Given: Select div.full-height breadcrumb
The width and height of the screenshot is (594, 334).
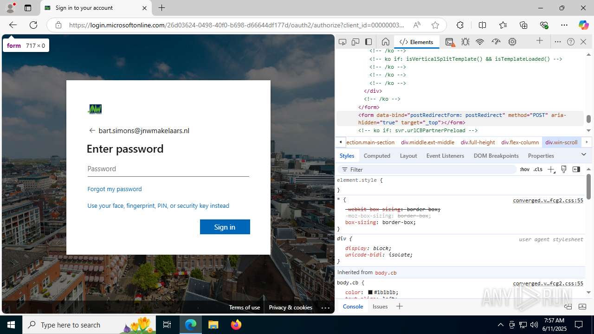Looking at the screenshot, I should [478, 142].
